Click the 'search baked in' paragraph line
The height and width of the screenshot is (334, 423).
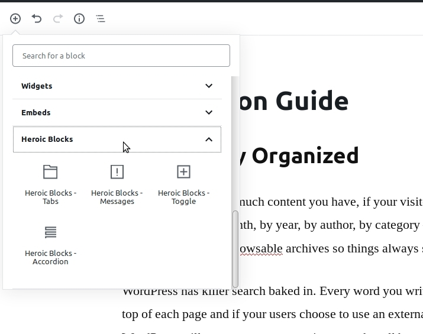click(x=273, y=291)
